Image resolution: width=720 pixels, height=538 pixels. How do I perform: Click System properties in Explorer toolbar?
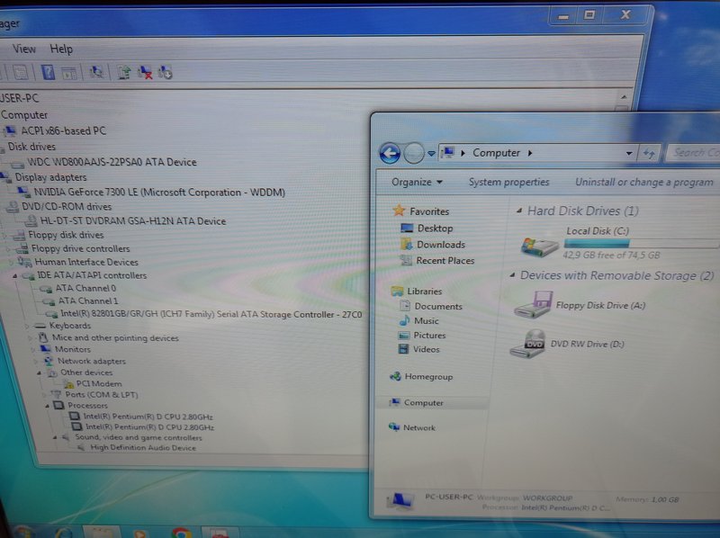[x=508, y=183]
